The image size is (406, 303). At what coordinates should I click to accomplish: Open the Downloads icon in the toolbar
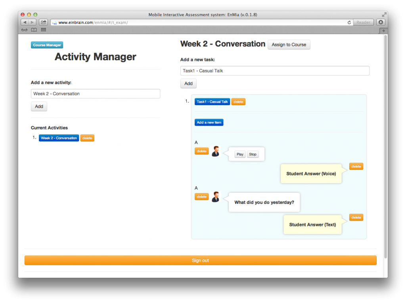[381, 23]
